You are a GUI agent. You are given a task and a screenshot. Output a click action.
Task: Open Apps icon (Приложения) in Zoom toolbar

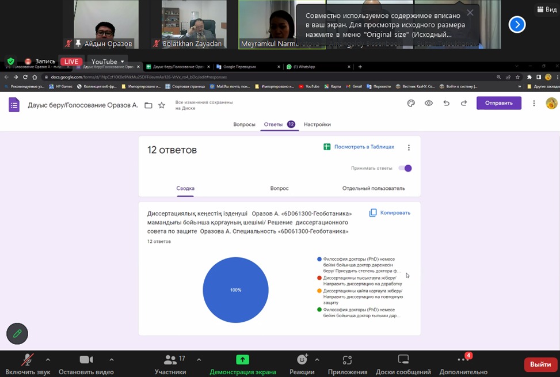click(347, 360)
